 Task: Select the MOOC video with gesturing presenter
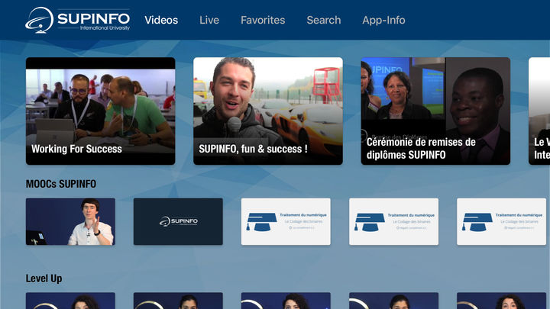pos(70,221)
